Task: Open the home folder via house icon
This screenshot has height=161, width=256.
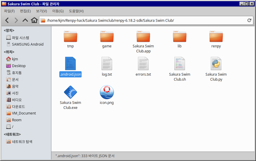Action: pos(34,20)
